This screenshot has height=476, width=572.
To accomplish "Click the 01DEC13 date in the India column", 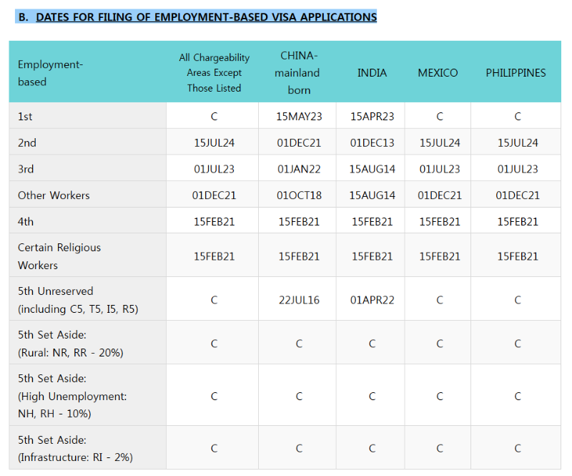I will pos(372,142).
